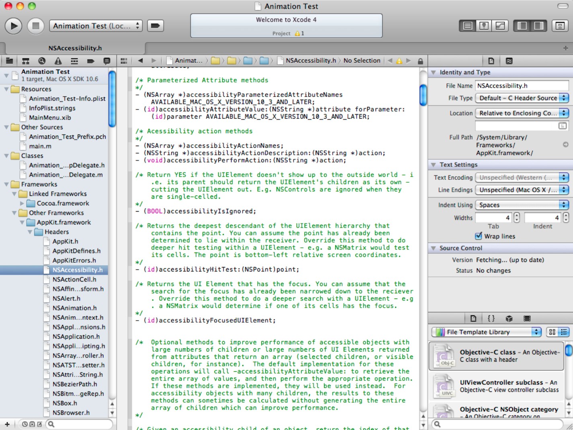Click the choose file location icon
Image resolution: width=573 pixels, height=430 pixels.
click(x=563, y=126)
